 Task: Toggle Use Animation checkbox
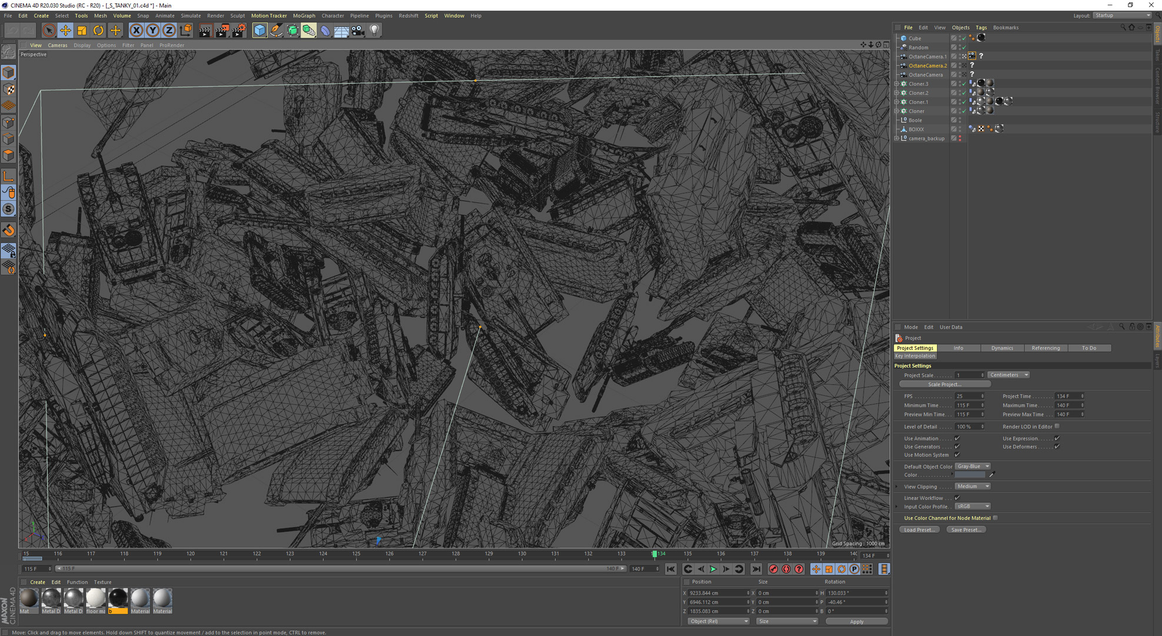957,438
